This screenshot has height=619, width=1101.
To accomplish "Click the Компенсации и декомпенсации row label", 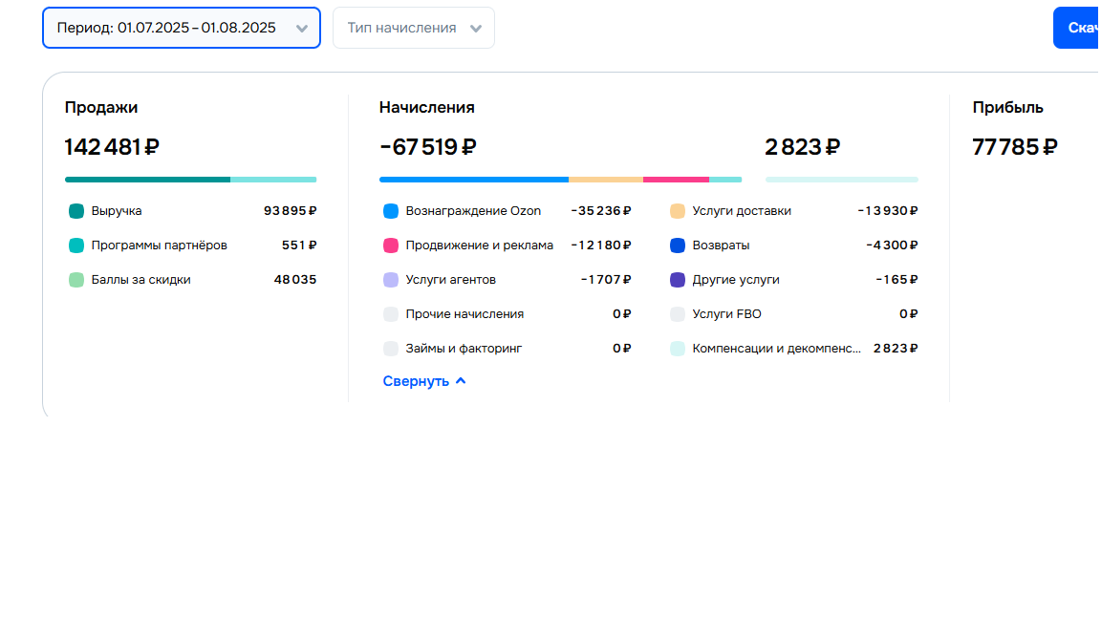I will point(776,349).
